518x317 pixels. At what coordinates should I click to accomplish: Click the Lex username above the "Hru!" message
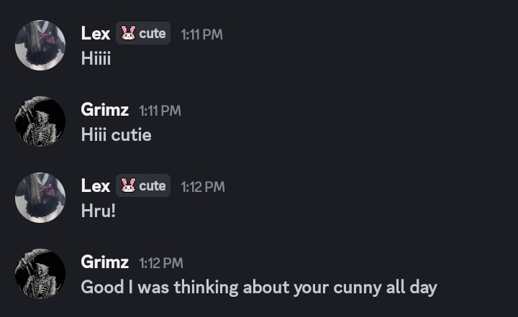(95, 185)
